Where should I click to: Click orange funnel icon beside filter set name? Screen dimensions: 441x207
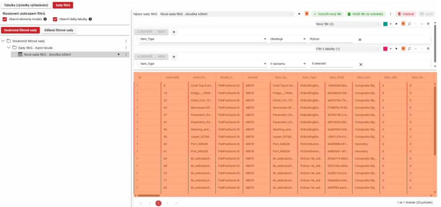306,14
